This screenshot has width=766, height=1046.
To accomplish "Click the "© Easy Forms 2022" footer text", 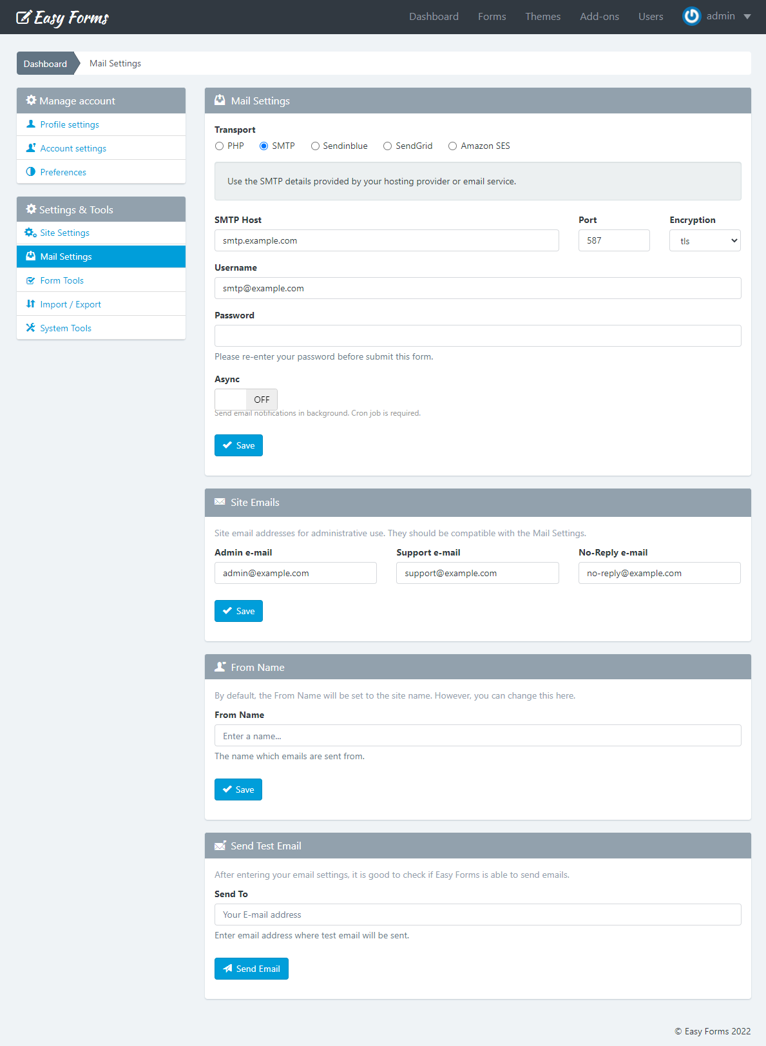I will pyautogui.click(x=713, y=1031).
